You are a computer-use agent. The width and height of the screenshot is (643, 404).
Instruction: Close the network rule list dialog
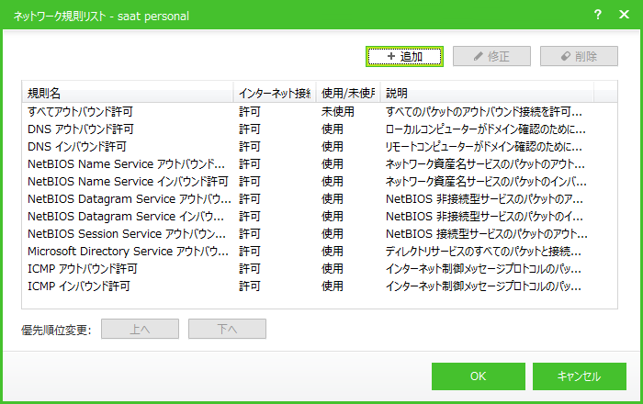(x=624, y=15)
